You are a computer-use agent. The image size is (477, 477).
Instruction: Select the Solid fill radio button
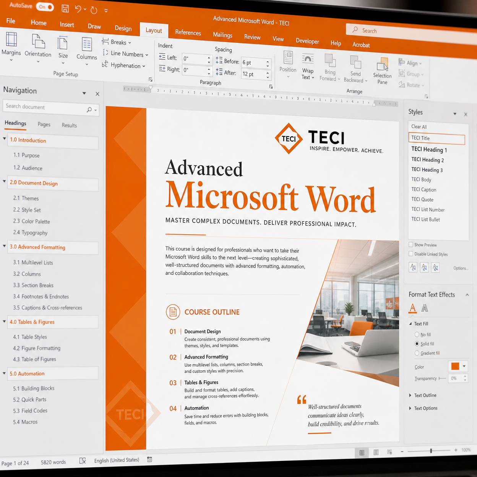(417, 344)
